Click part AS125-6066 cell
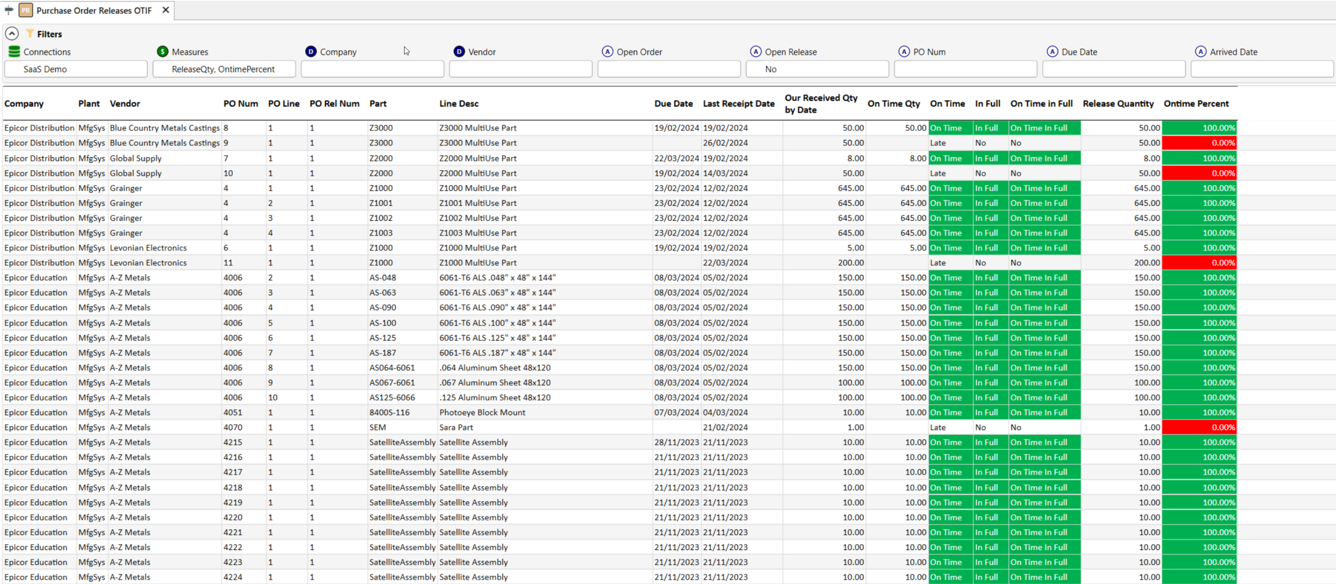Image resolution: width=1336 pixels, height=584 pixels. pyautogui.click(x=403, y=397)
